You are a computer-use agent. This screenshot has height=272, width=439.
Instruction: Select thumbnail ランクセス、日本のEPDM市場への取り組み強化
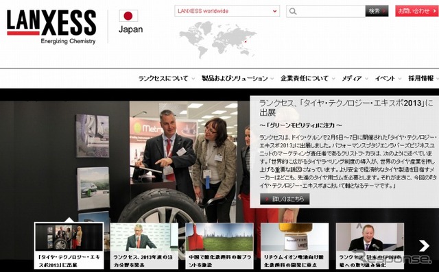(370, 246)
